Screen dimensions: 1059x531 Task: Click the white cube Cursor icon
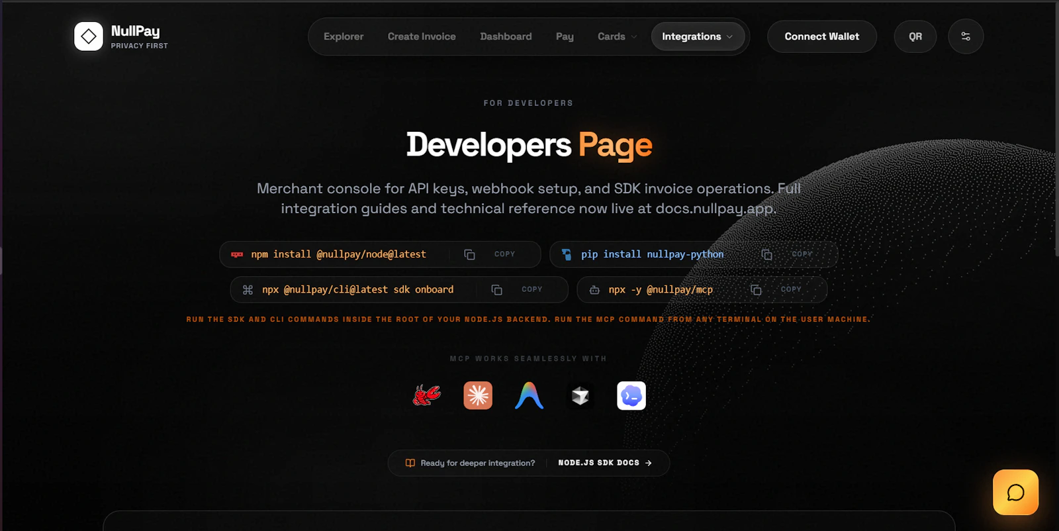[580, 396]
